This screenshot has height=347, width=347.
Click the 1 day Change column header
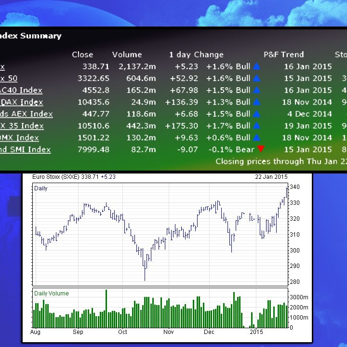click(x=196, y=54)
